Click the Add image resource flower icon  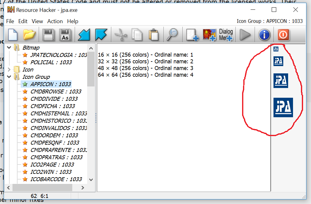click(x=209, y=35)
